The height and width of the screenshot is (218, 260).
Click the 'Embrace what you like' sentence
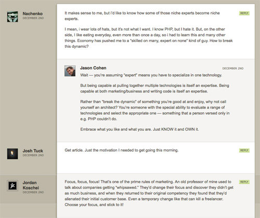[139, 129]
